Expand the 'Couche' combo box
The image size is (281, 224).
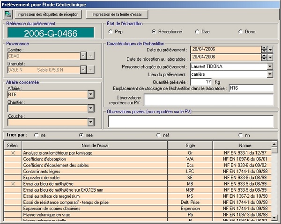tap(90, 123)
